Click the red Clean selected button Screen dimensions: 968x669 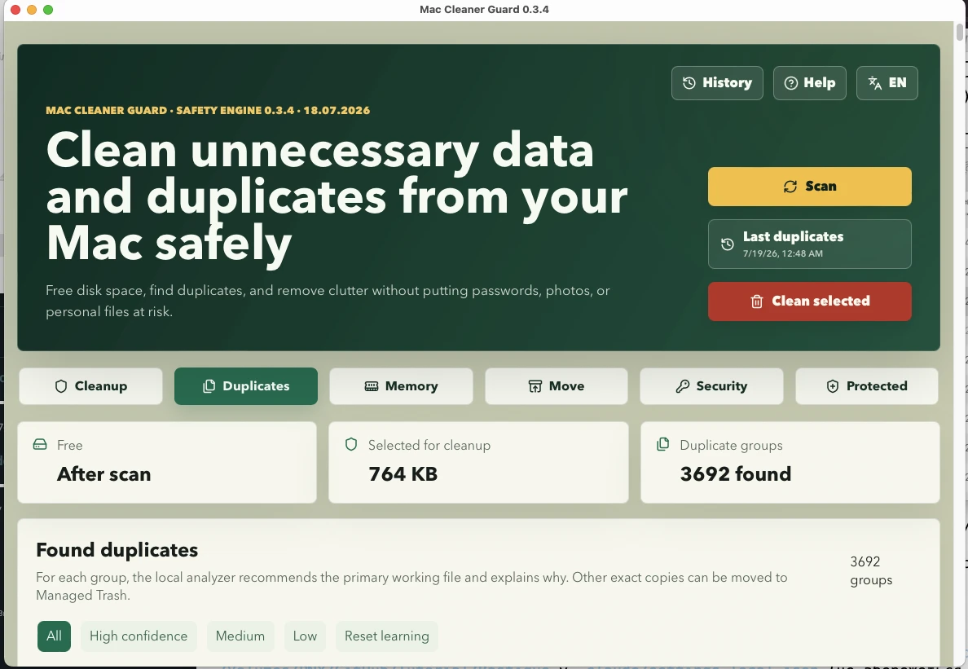tap(809, 301)
